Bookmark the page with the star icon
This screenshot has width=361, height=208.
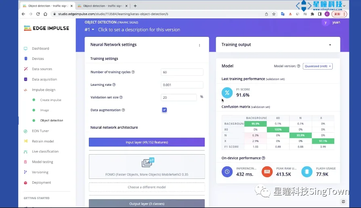274,14
